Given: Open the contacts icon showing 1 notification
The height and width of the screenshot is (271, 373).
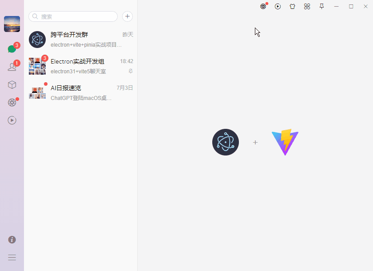Looking at the screenshot, I should coord(12,67).
